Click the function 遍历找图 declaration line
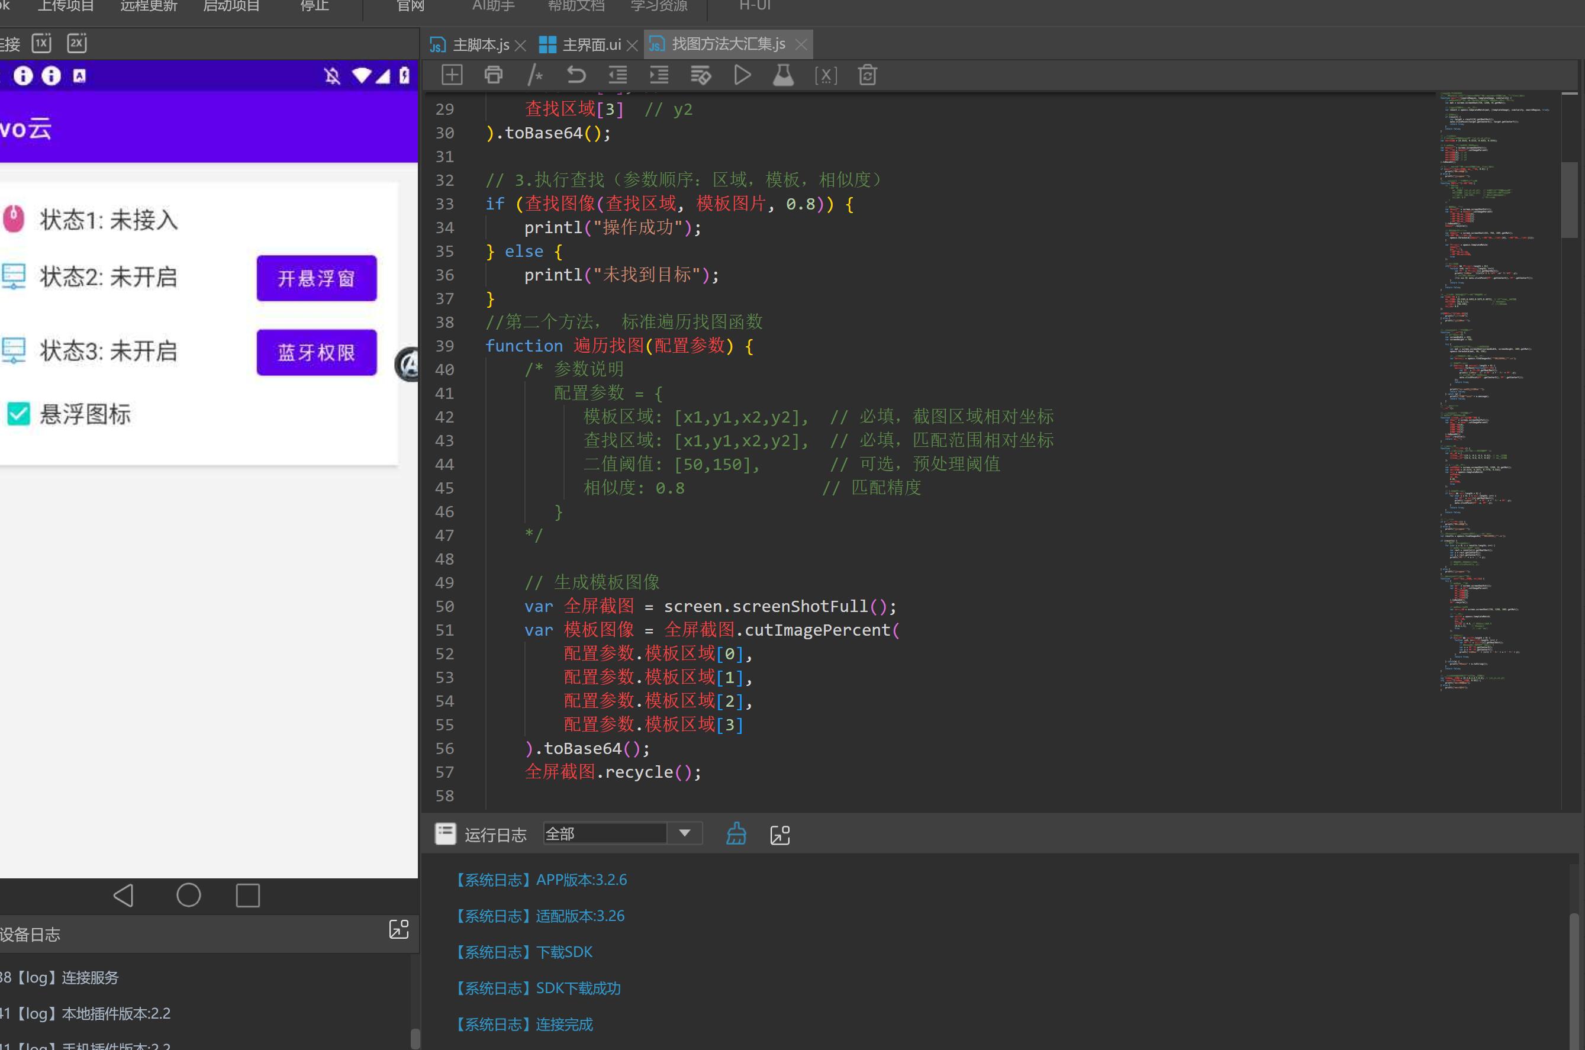The width and height of the screenshot is (1585, 1050). tap(620, 346)
